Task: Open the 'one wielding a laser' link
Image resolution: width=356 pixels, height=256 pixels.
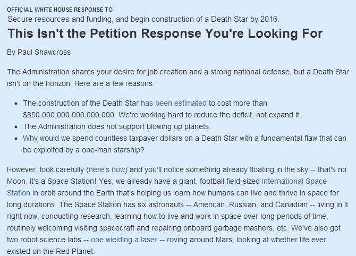Action: pyautogui.click(x=124, y=240)
